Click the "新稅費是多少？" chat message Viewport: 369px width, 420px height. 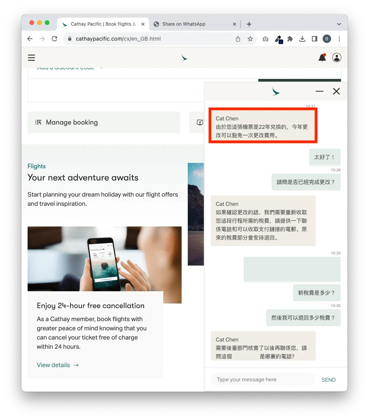click(x=317, y=293)
